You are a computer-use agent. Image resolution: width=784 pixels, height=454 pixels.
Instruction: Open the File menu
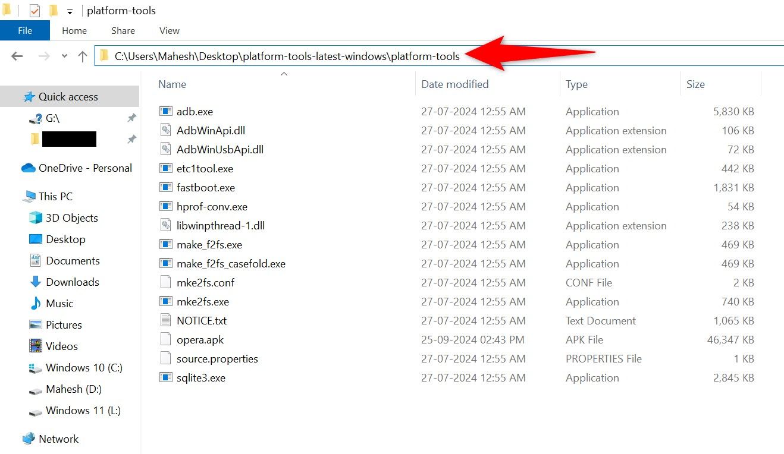(24, 30)
